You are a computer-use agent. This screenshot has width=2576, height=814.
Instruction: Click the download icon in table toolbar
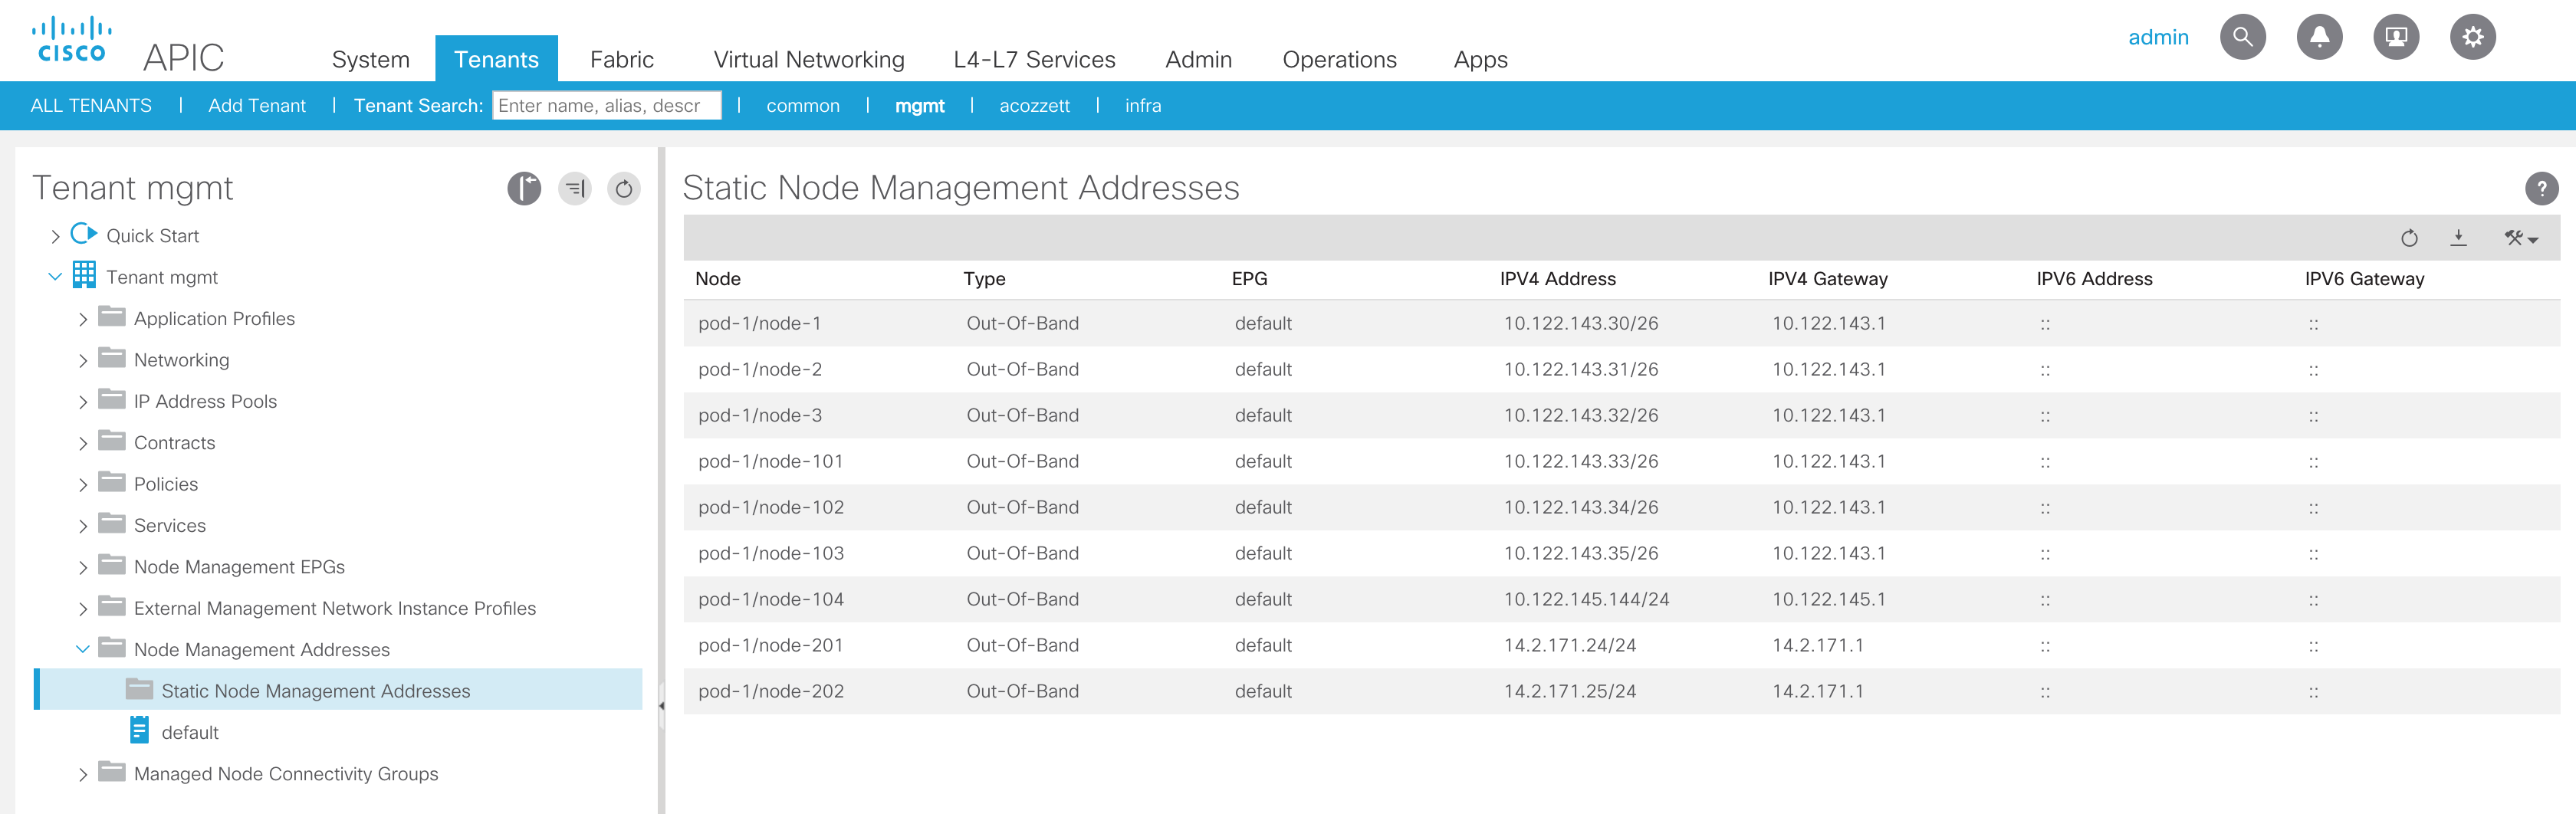click(2458, 238)
